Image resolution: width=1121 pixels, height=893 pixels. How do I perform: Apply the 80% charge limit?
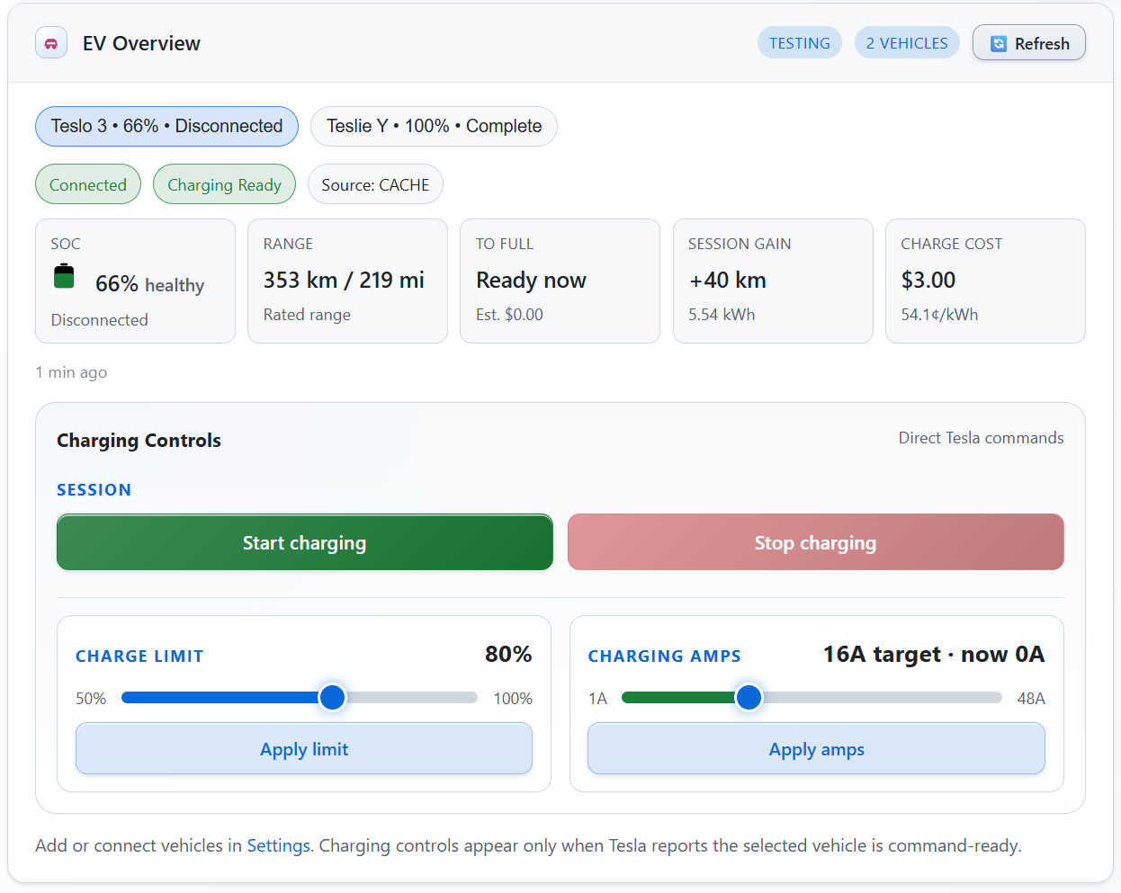coord(304,748)
